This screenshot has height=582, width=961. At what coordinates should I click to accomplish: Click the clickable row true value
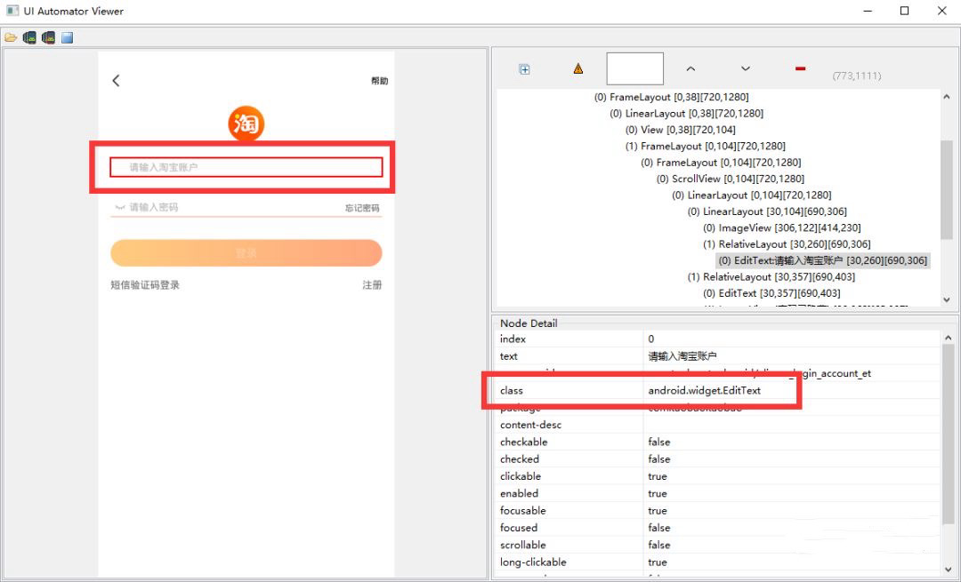point(657,476)
